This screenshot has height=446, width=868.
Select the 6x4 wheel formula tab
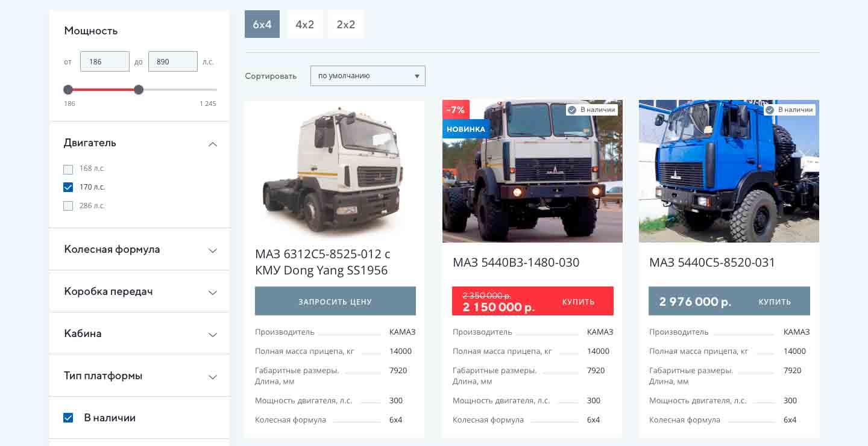click(x=262, y=25)
